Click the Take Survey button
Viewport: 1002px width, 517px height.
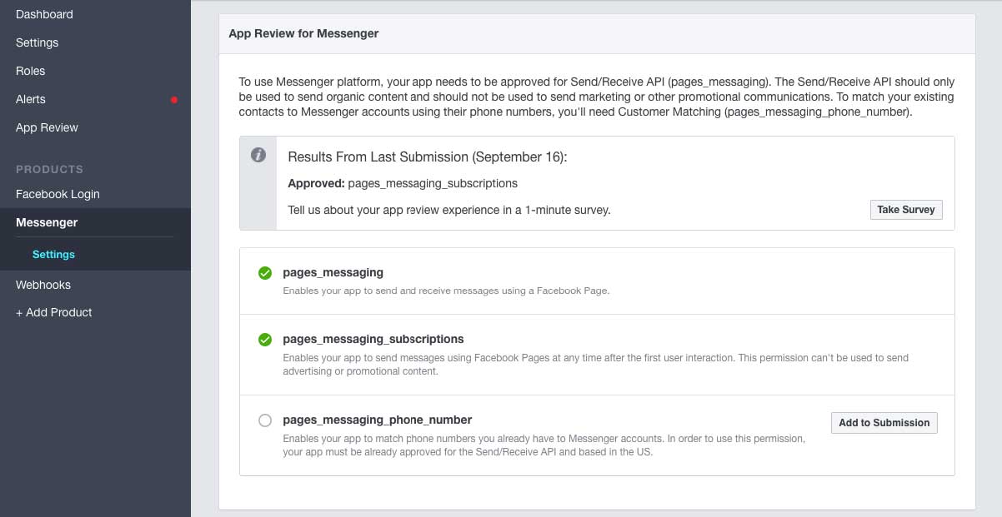(x=906, y=210)
